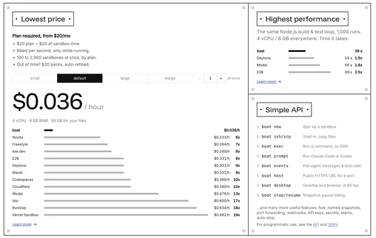Click the exe.dev price row label
This screenshot has width=376, height=238.
[19, 152]
